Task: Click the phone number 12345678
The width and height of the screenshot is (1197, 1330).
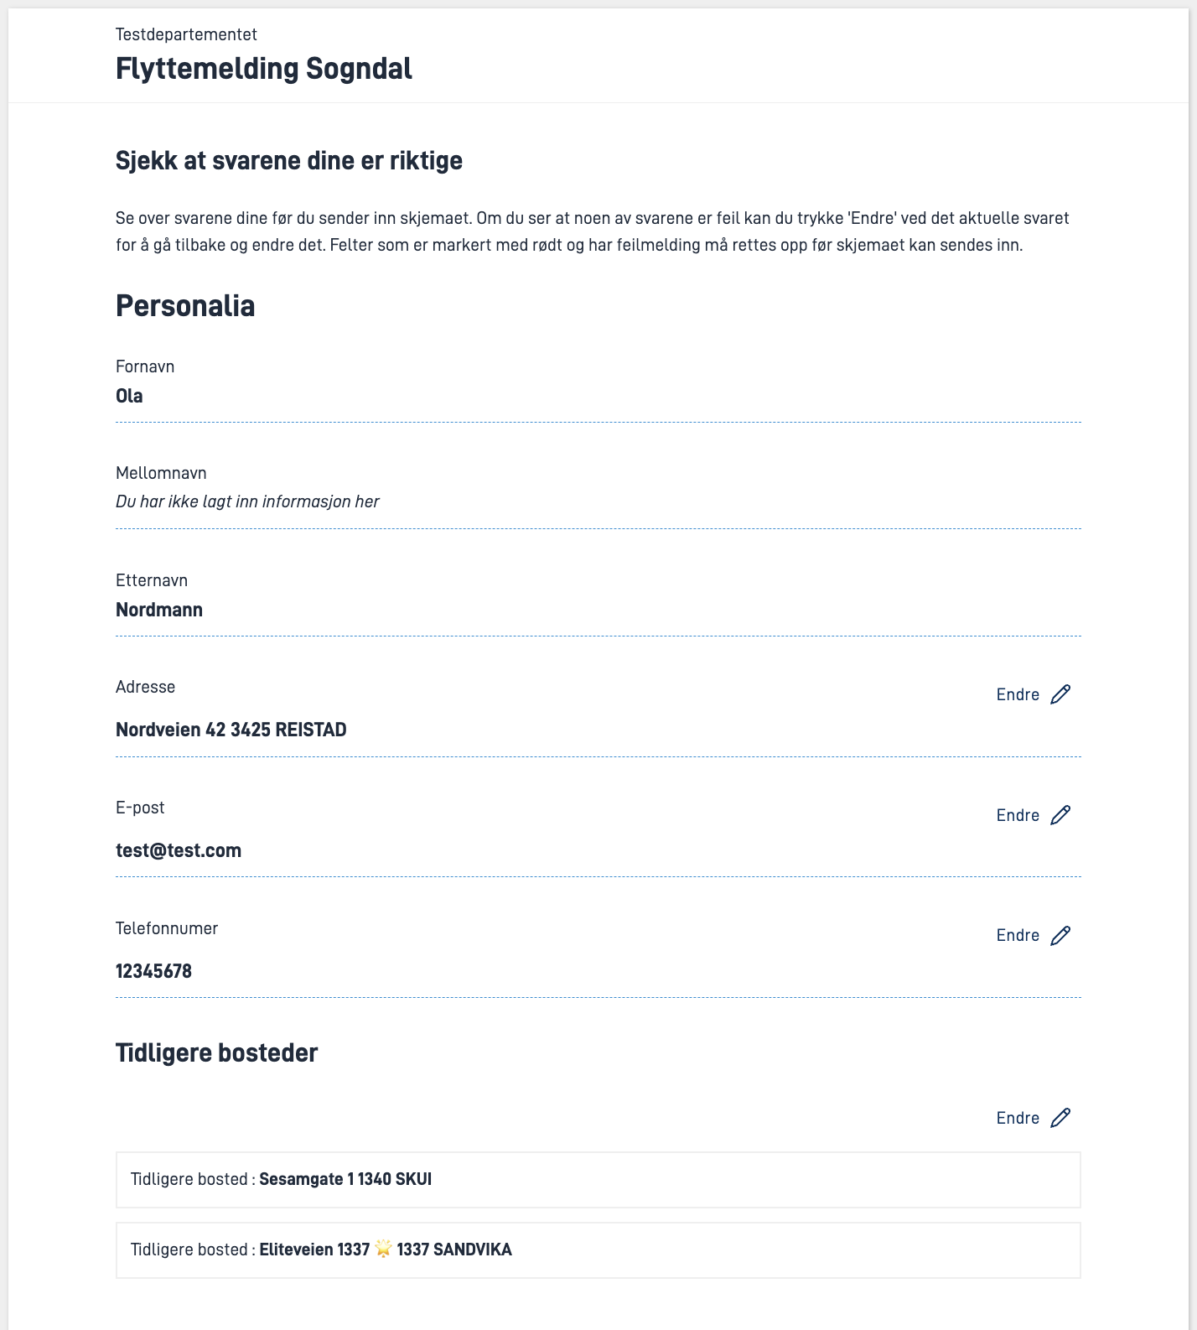Action: [x=153, y=971]
